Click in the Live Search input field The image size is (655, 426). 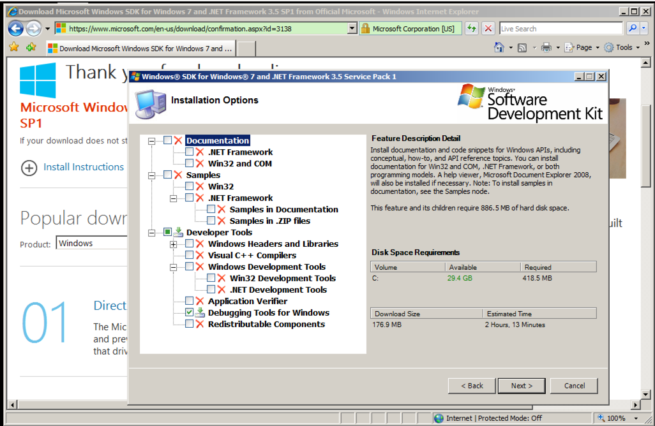[561, 29]
